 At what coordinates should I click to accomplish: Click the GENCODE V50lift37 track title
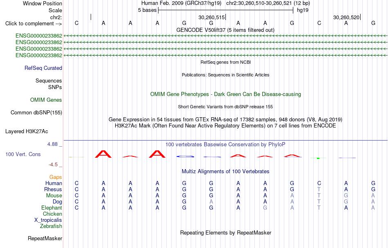tap(225, 30)
